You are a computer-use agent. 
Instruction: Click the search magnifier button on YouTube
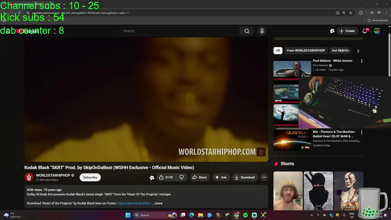pyautogui.click(x=247, y=31)
